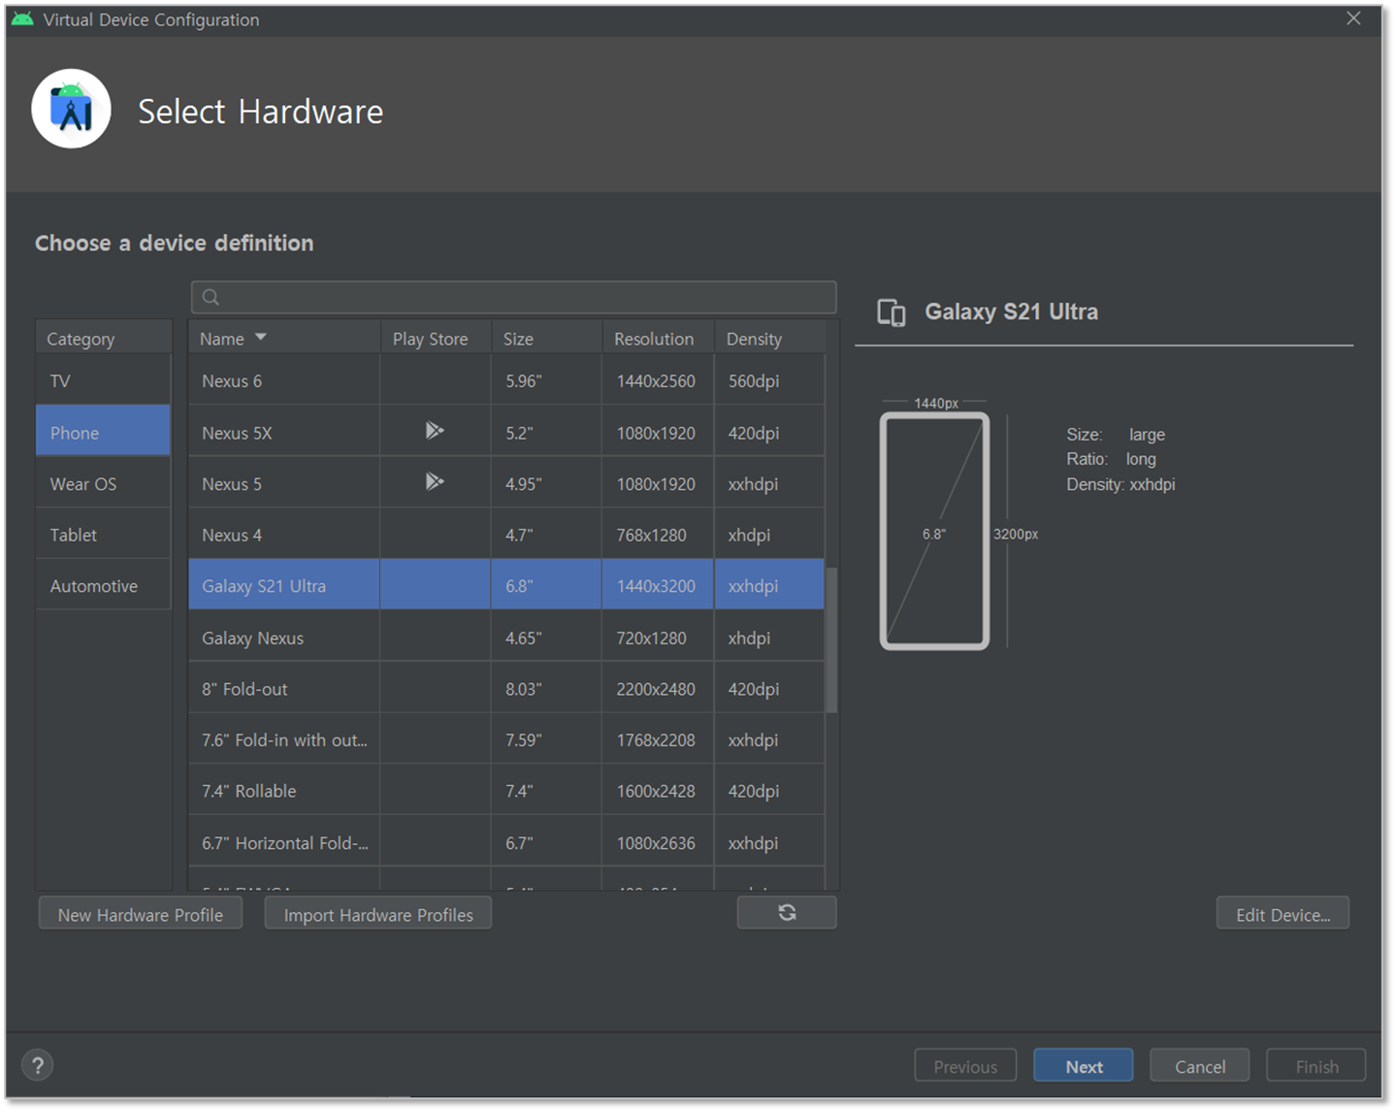Click the Previous button
1396x1112 pixels.
[965, 1065]
